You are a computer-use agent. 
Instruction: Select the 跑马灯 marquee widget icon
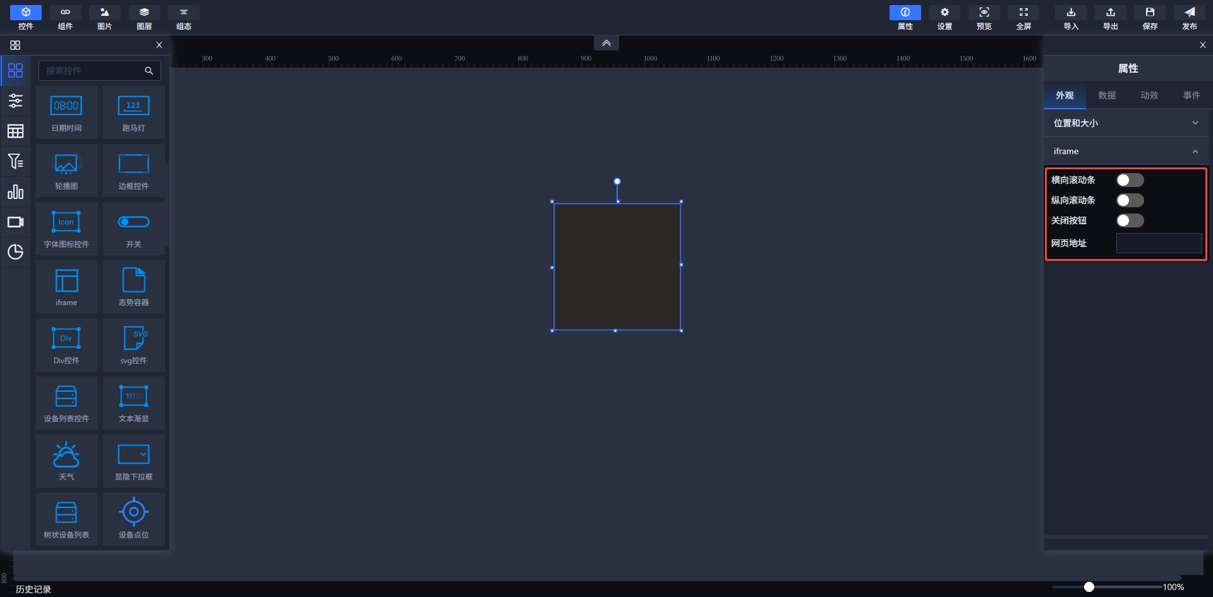(x=133, y=106)
